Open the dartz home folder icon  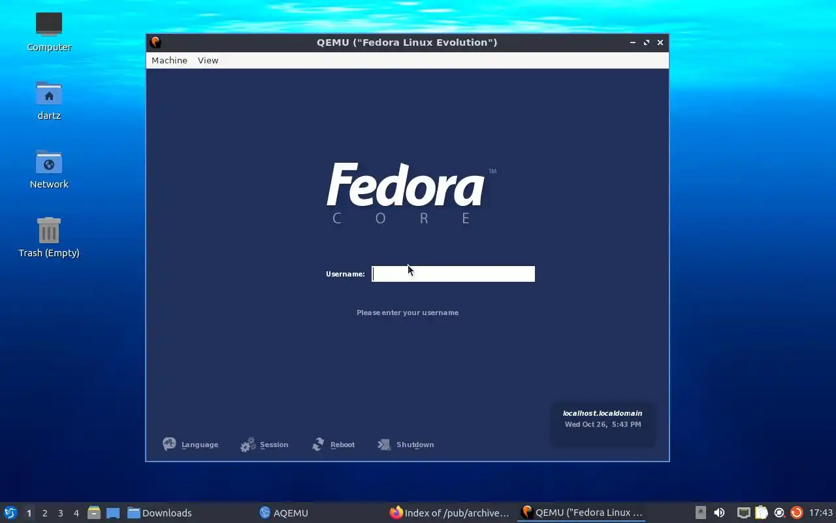(49, 93)
